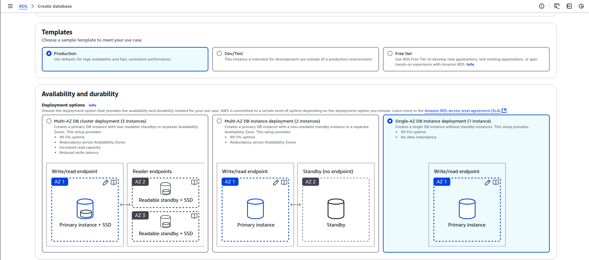The height and width of the screenshot is (260, 589).
Task: Choose the Dev/Test template option
Action: [x=219, y=53]
